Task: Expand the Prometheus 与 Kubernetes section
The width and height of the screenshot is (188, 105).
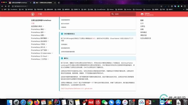Action: pyautogui.click(x=42, y=53)
